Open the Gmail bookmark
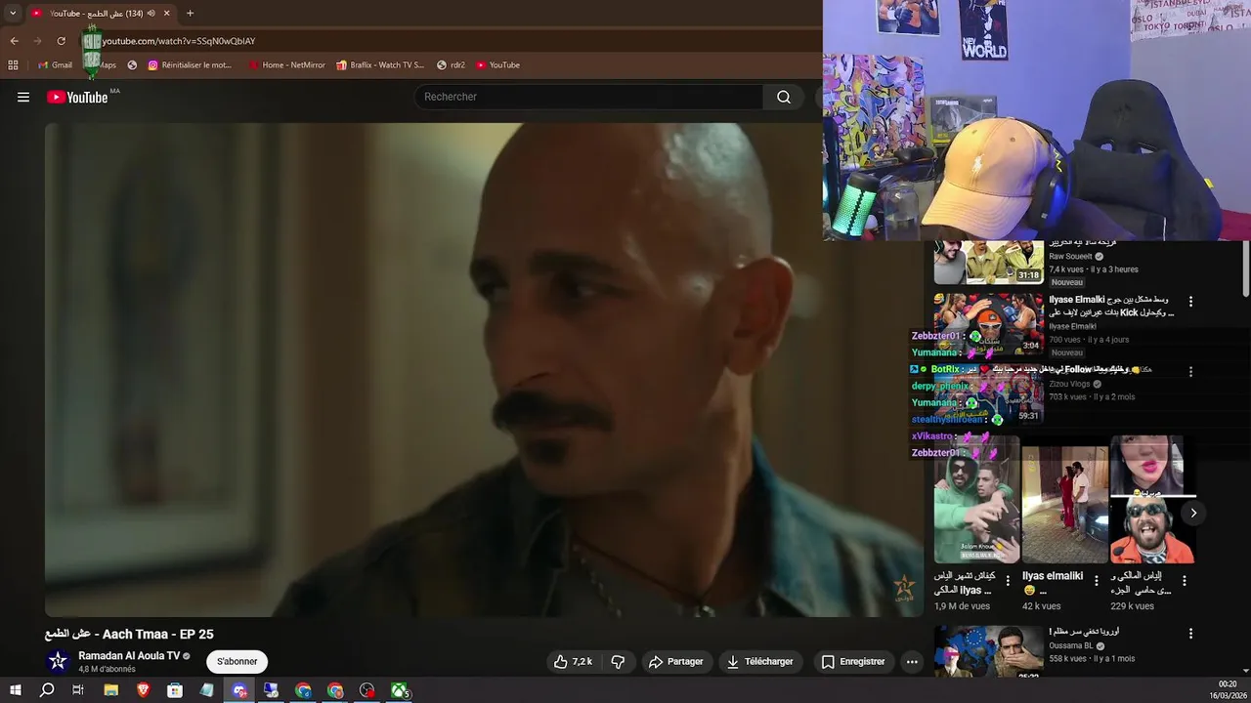 (x=55, y=65)
